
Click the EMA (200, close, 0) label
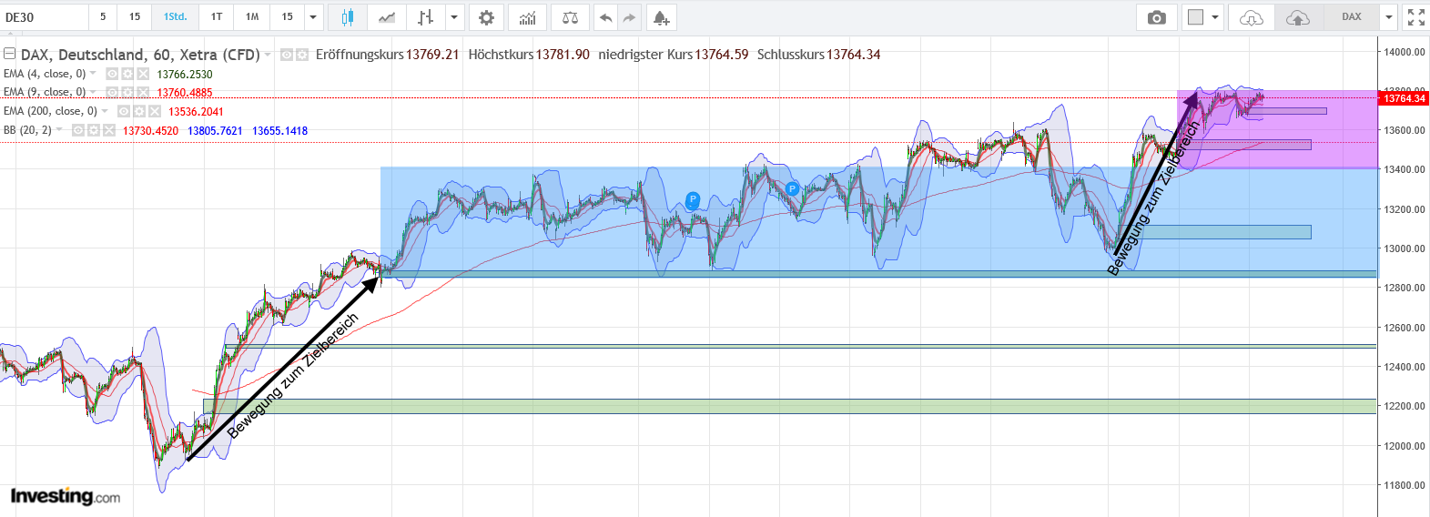pyautogui.click(x=50, y=111)
